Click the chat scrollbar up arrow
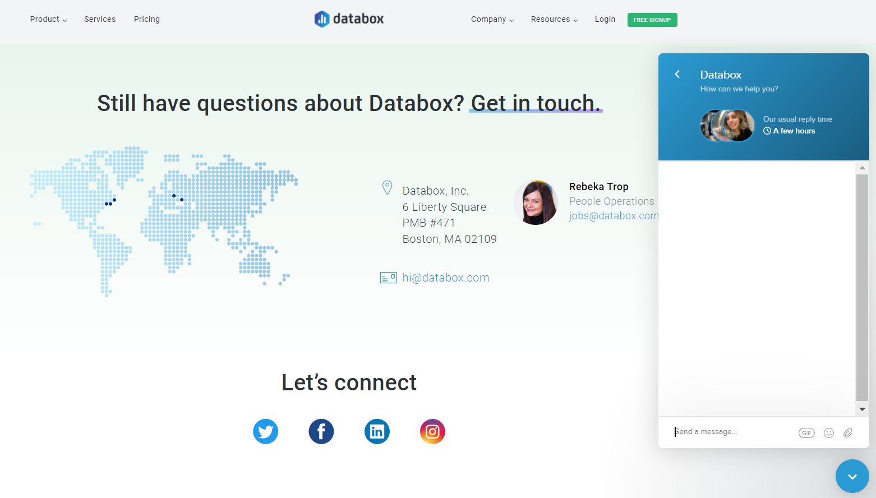This screenshot has height=498, width=876. [x=862, y=168]
